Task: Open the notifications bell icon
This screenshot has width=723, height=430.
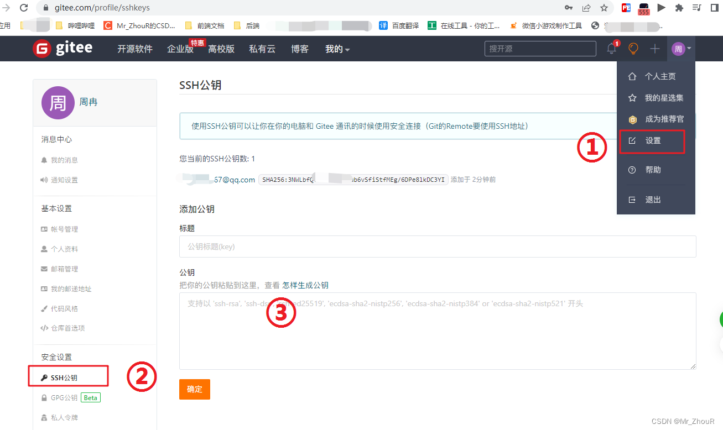Action: [612, 49]
